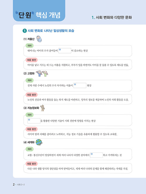Click the elderly couple icon beside 고령화
The height and width of the screenshot is (194, 146).
tap(42, 74)
